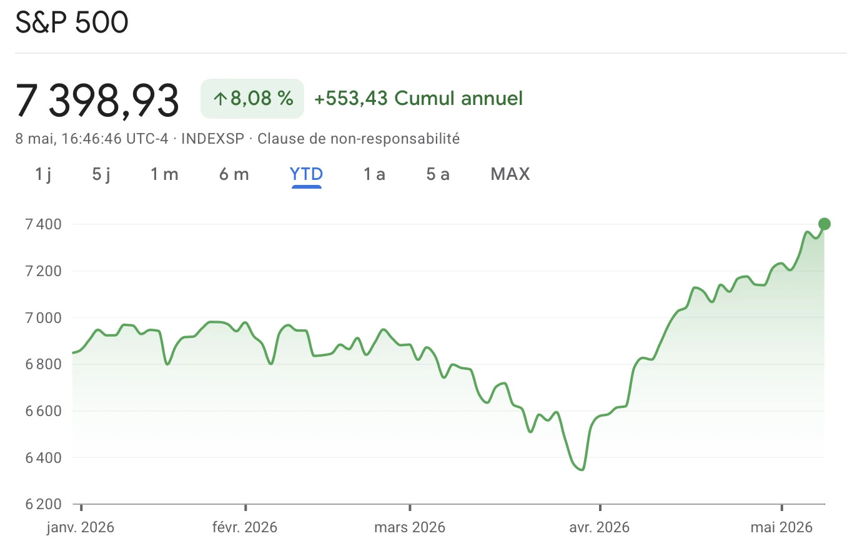Click the INDEXSP ticker label

[213, 139]
